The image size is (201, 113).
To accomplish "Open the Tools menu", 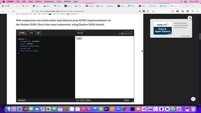I will (x=59, y=1).
